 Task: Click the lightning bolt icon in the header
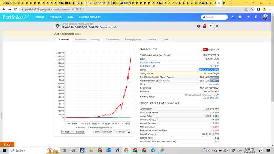pyautogui.click(x=248, y=17)
